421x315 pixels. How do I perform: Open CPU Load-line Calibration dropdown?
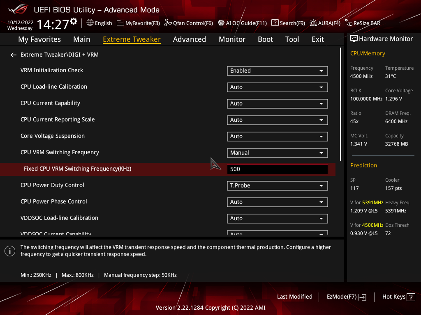pos(278,87)
